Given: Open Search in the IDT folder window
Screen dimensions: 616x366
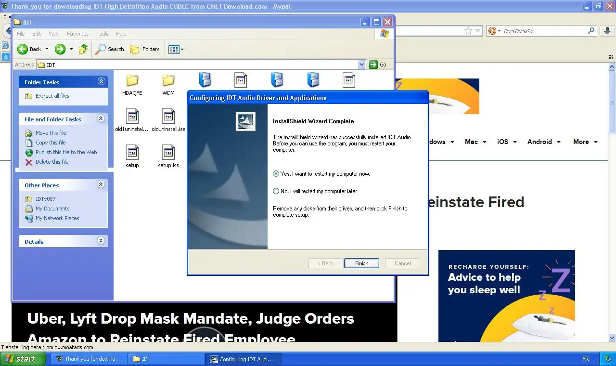Looking at the screenshot, I should coord(110,49).
